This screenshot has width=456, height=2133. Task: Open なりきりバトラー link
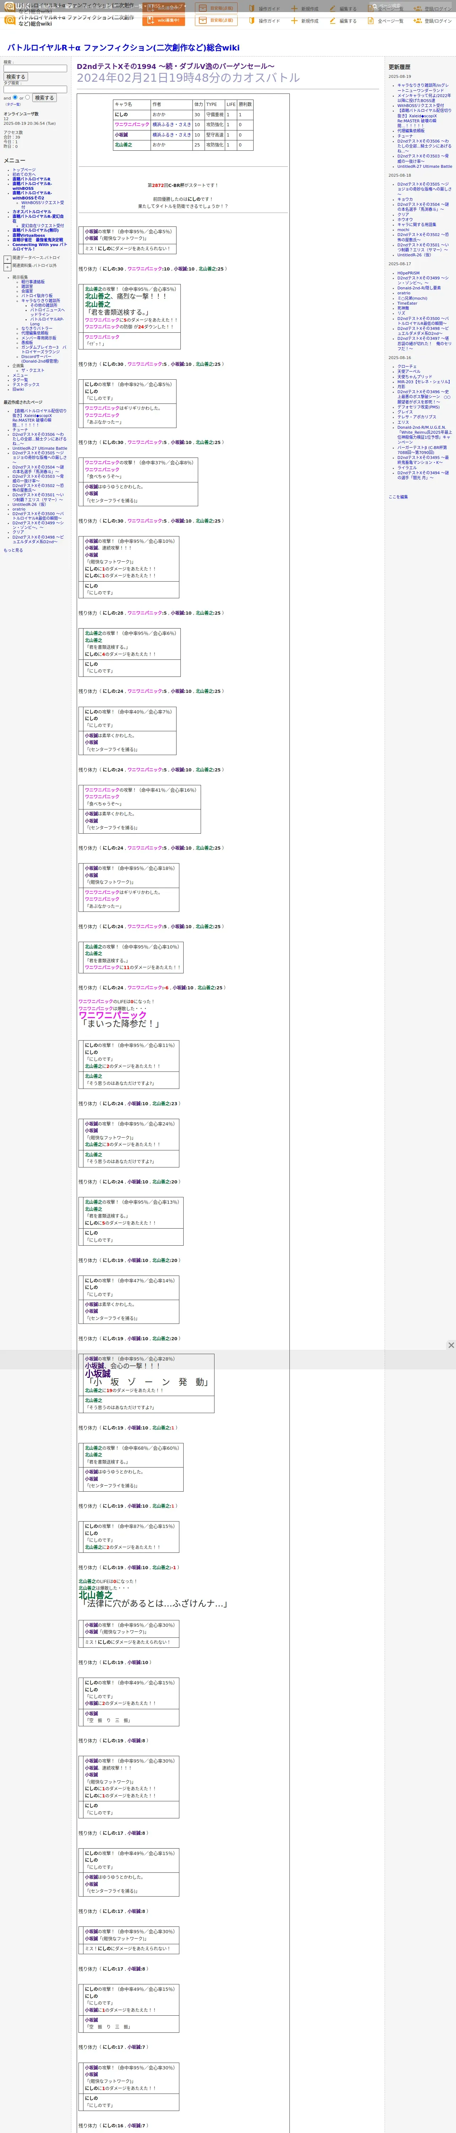click(x=37, y=329)
